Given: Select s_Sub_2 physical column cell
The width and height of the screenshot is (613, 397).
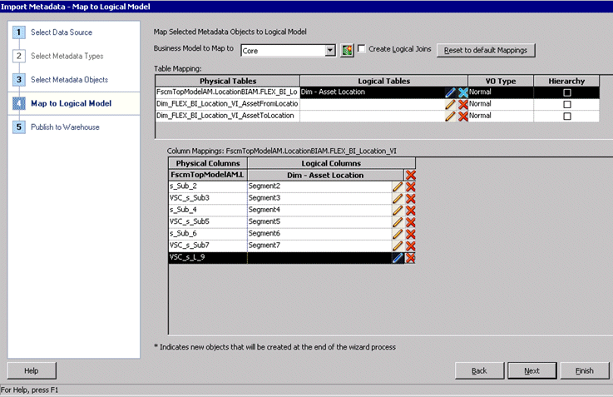Looking at the screenshot, I should [x=208, y=186].
